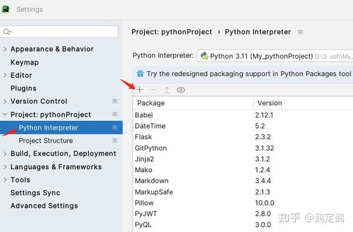Click the gift icon in packaging banner
353x232 pixels.
[x=140, y=73]
